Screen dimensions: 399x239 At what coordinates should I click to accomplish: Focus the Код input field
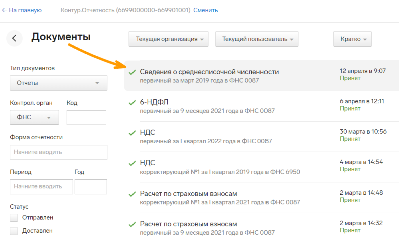(86, 118)
